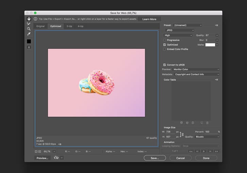Click the Learn More button

tap(149, 19)
